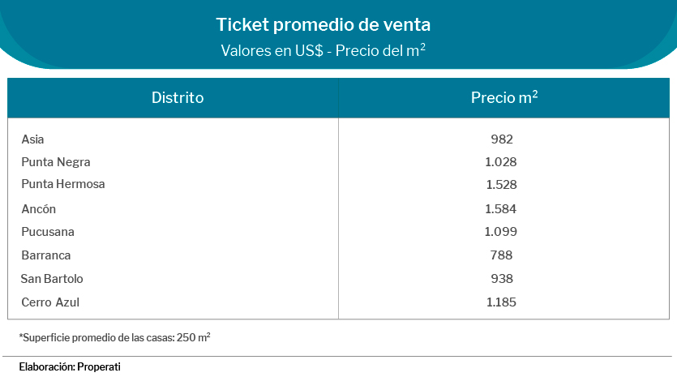Select the 1.528 price cell
Viewport: 677px width, 377px height.
(x=501, y=185)
